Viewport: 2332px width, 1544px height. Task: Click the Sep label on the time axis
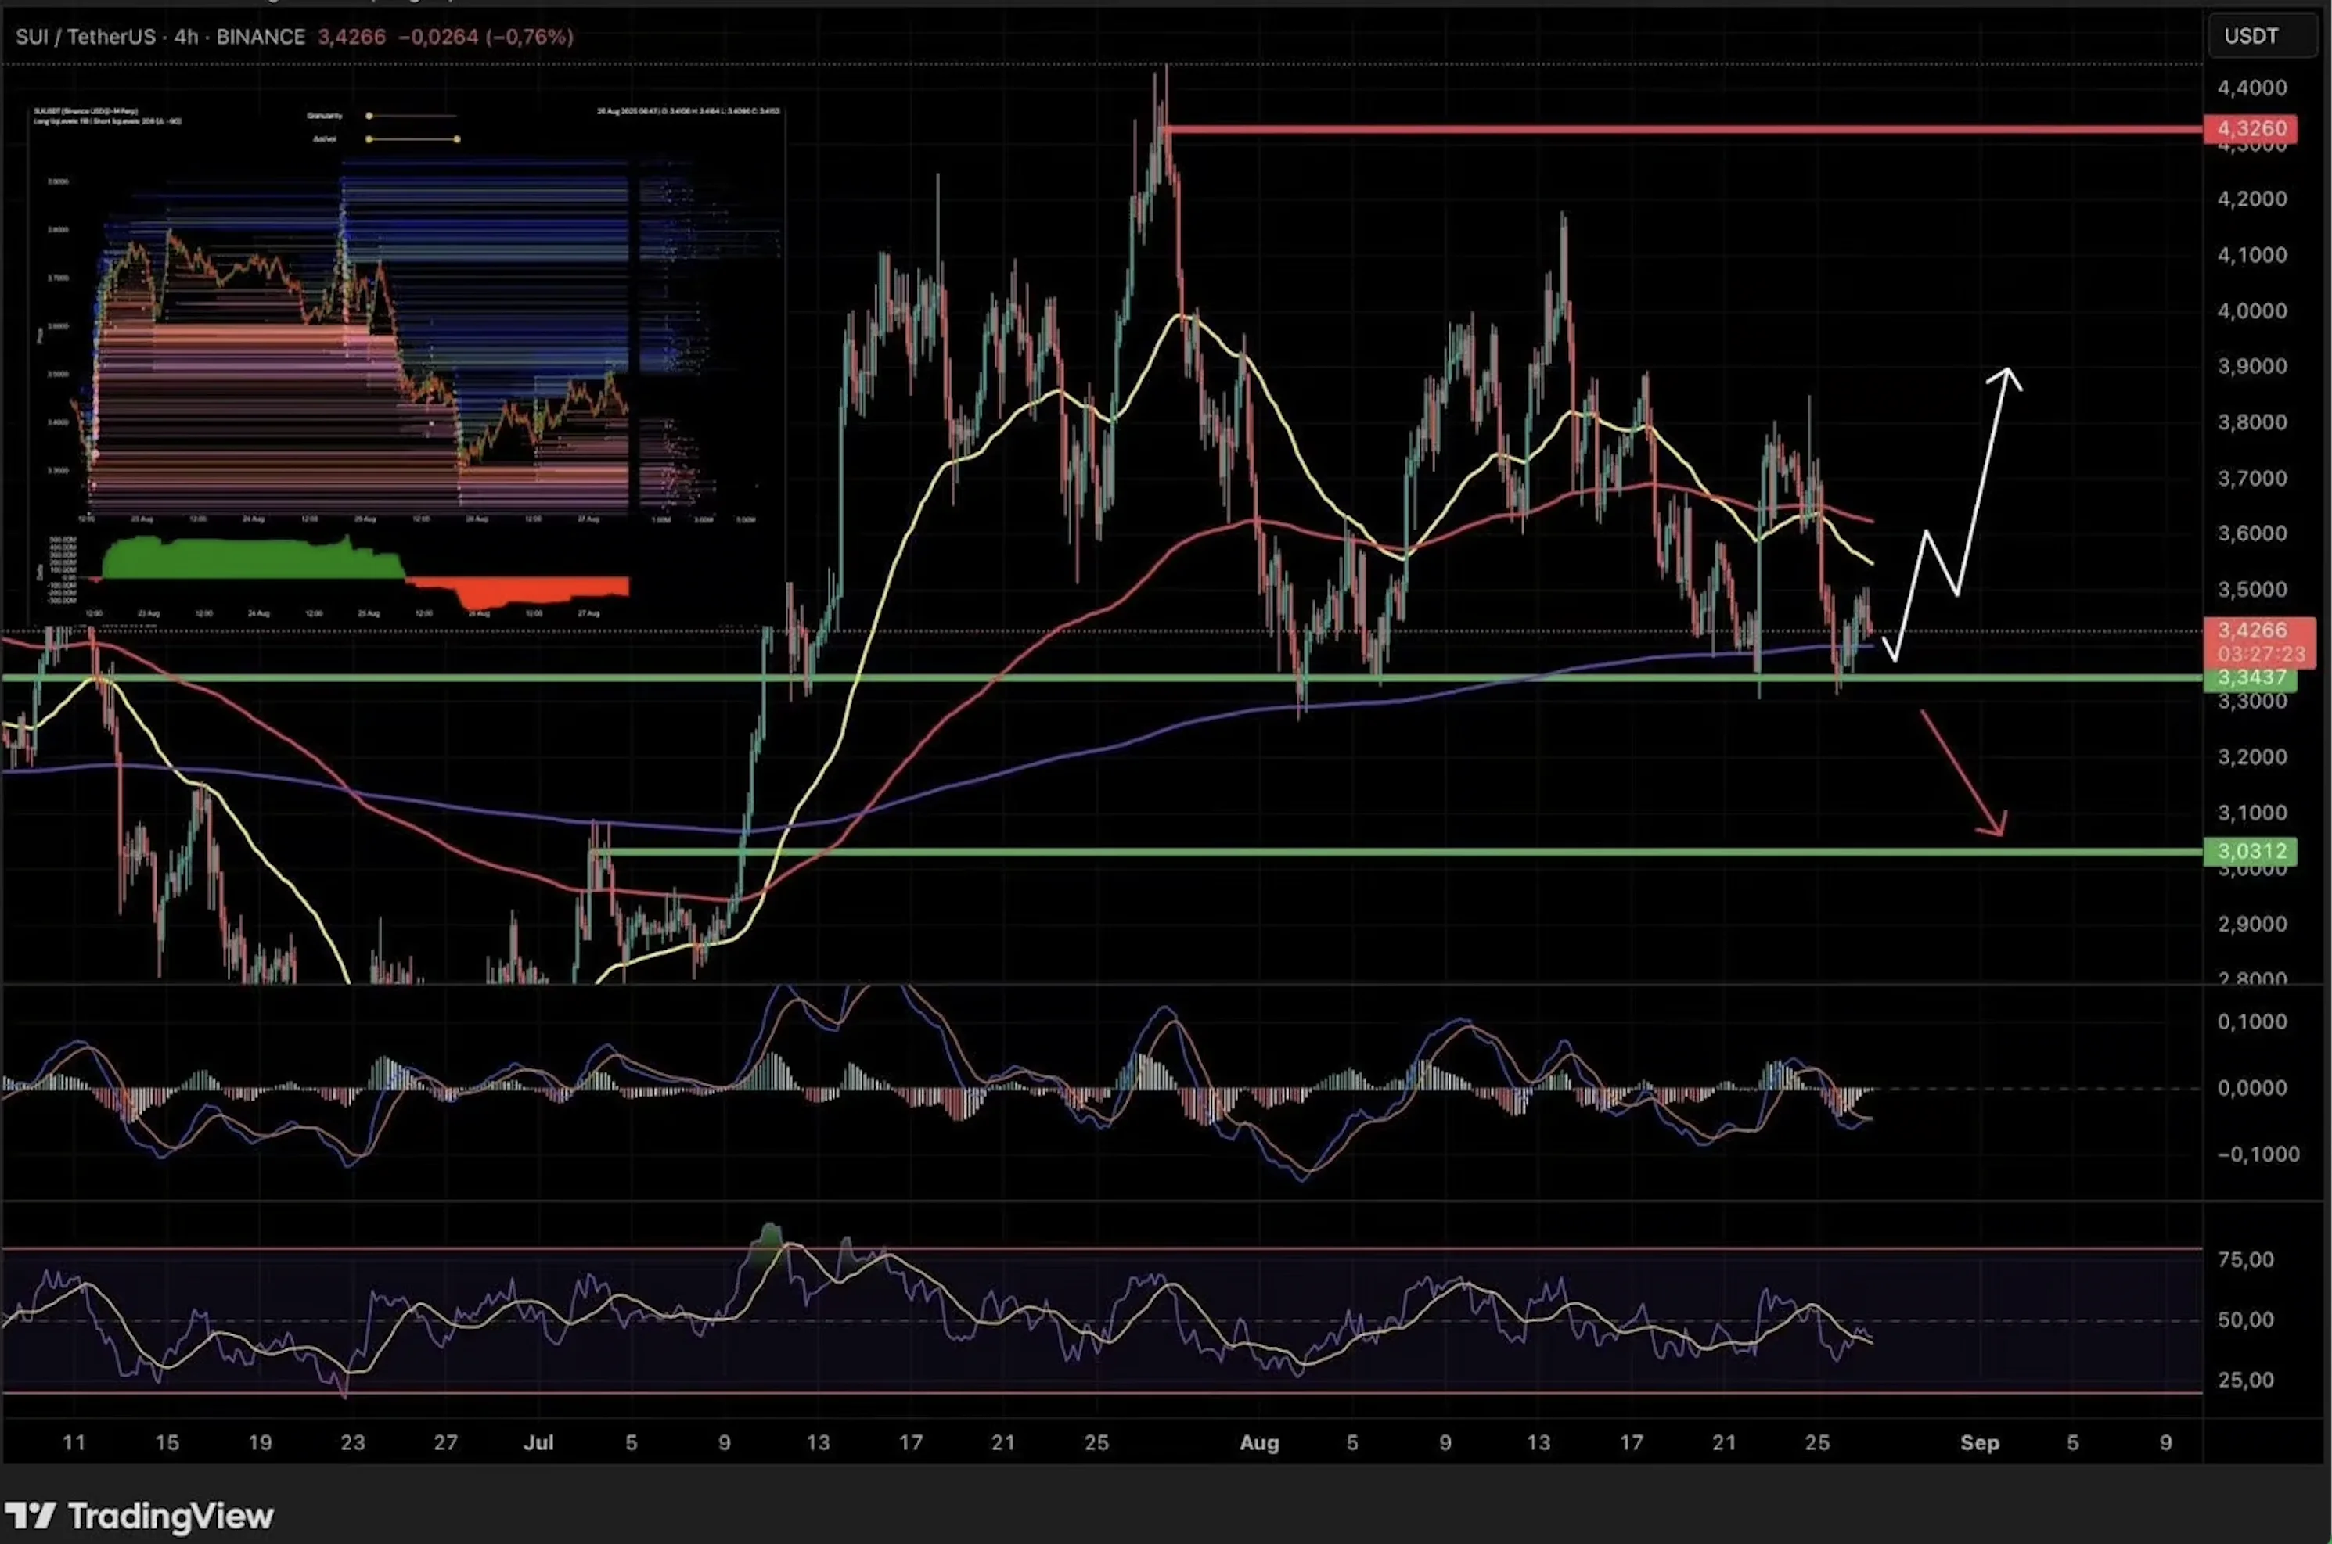[x=1981, y=1444]
